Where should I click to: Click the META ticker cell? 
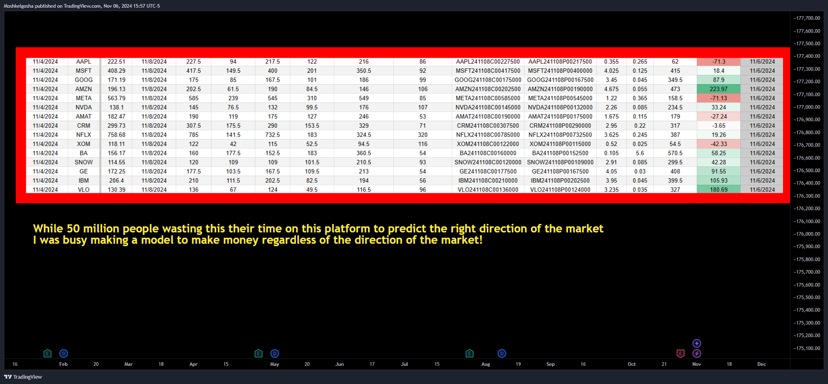coord(84,98)
